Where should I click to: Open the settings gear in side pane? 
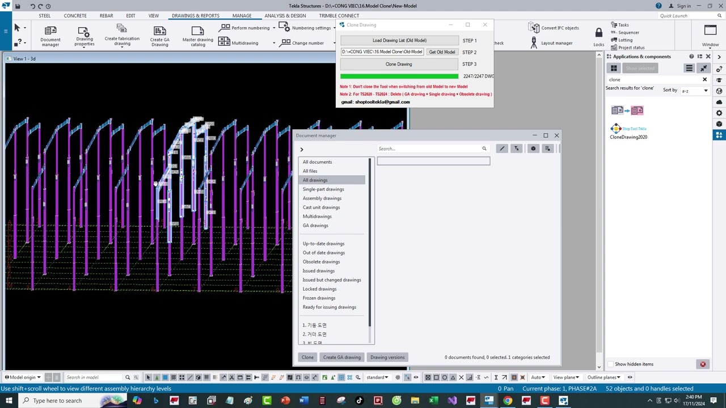point(719,113)
